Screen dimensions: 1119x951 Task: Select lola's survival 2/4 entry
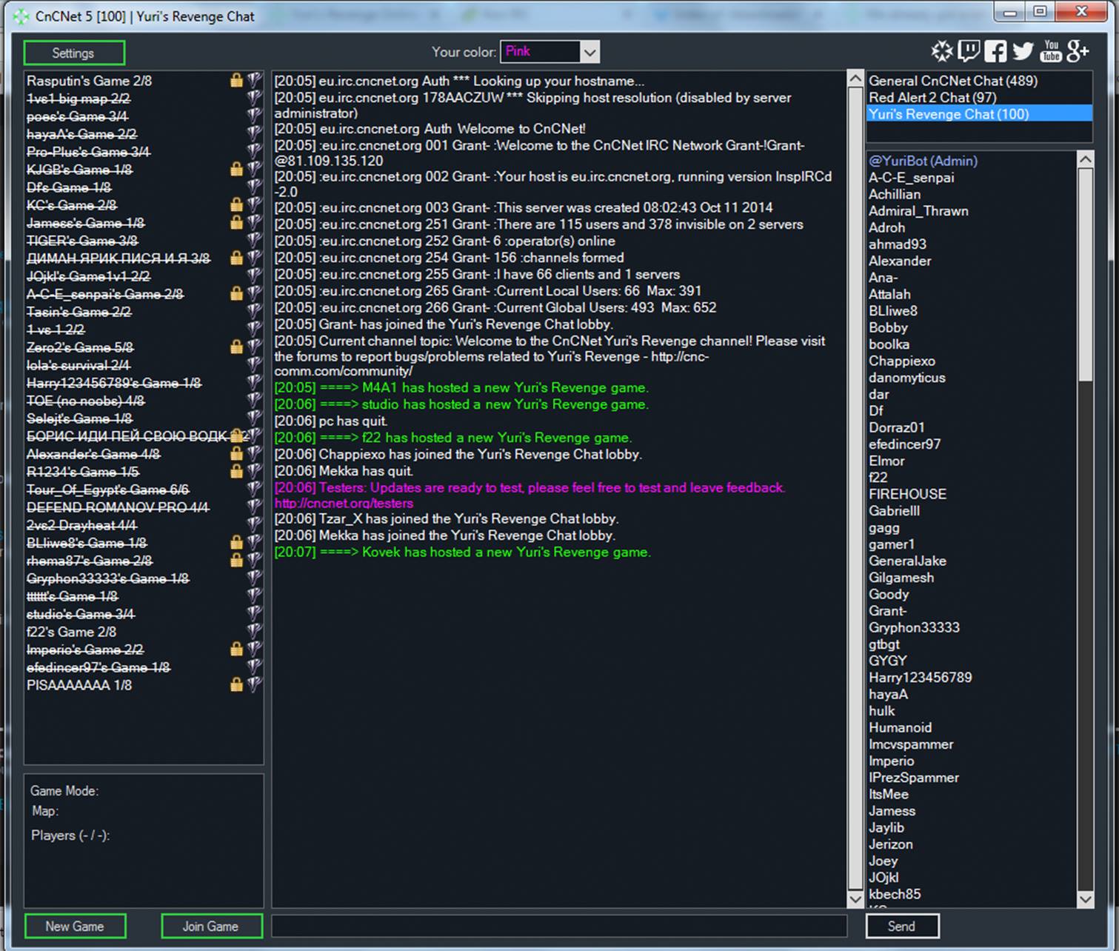144,364
